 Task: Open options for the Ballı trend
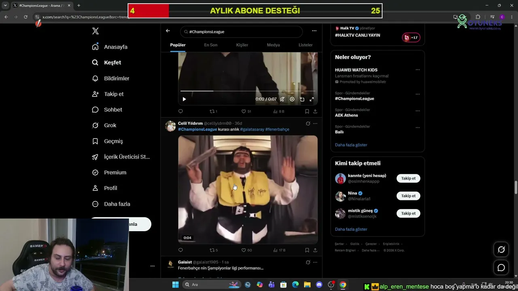click(x=418, y=128)
